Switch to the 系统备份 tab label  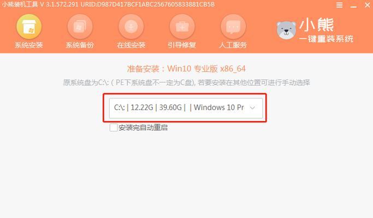[80, 45]
